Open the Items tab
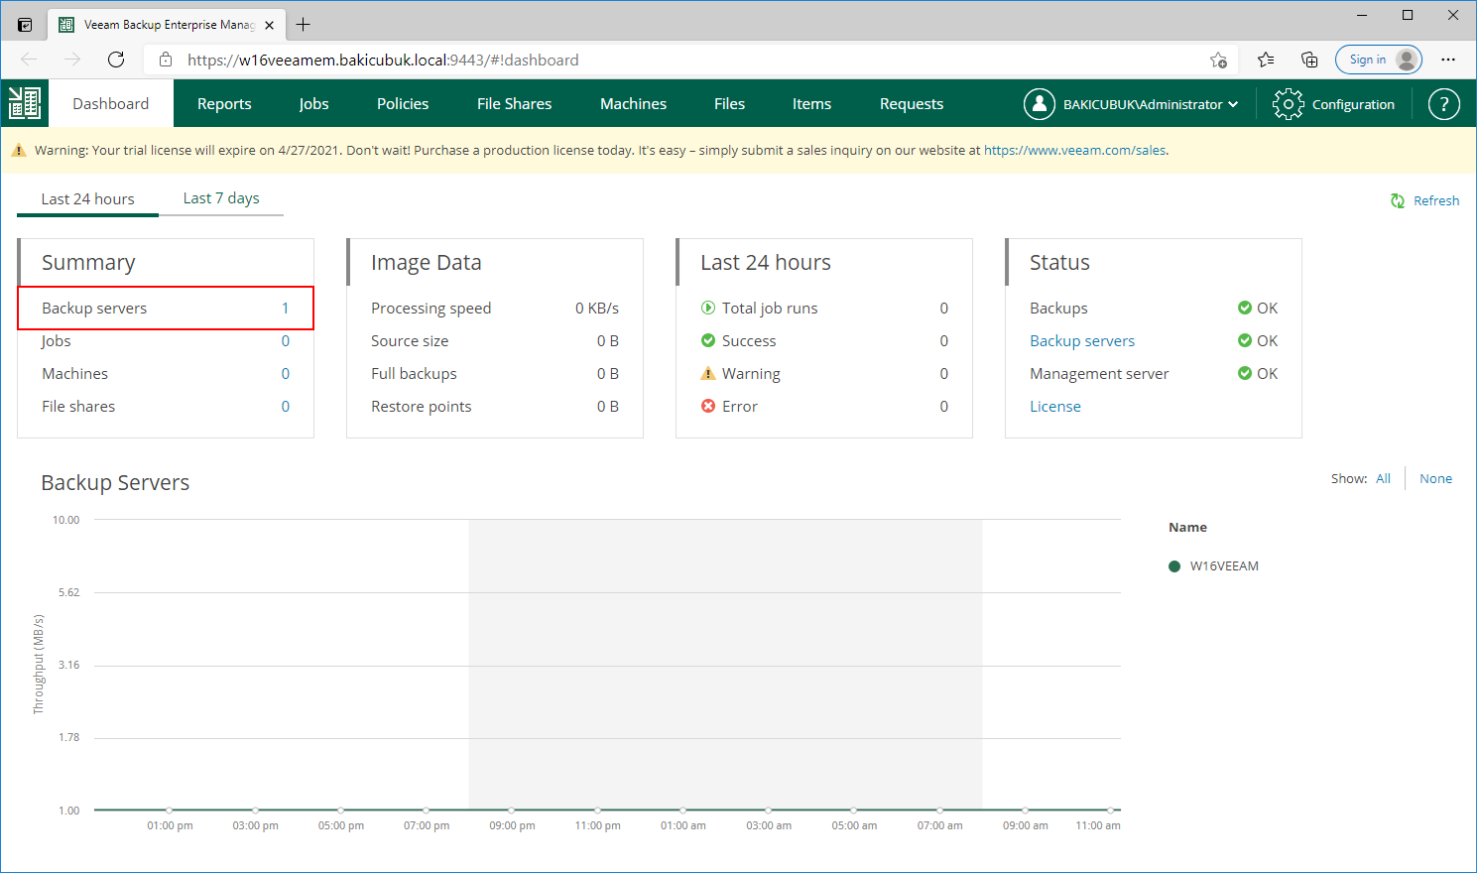This screenshot has height=873, width=1477. (811, 103)
